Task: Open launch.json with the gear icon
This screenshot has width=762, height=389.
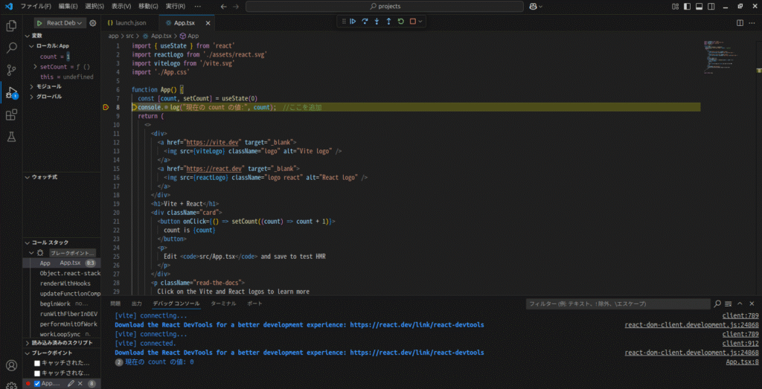Action: point(93,23)
